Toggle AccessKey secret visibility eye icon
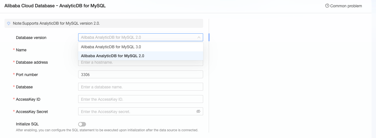The width and height of the screenshot is (376, 138). click(x=198, y=112)
